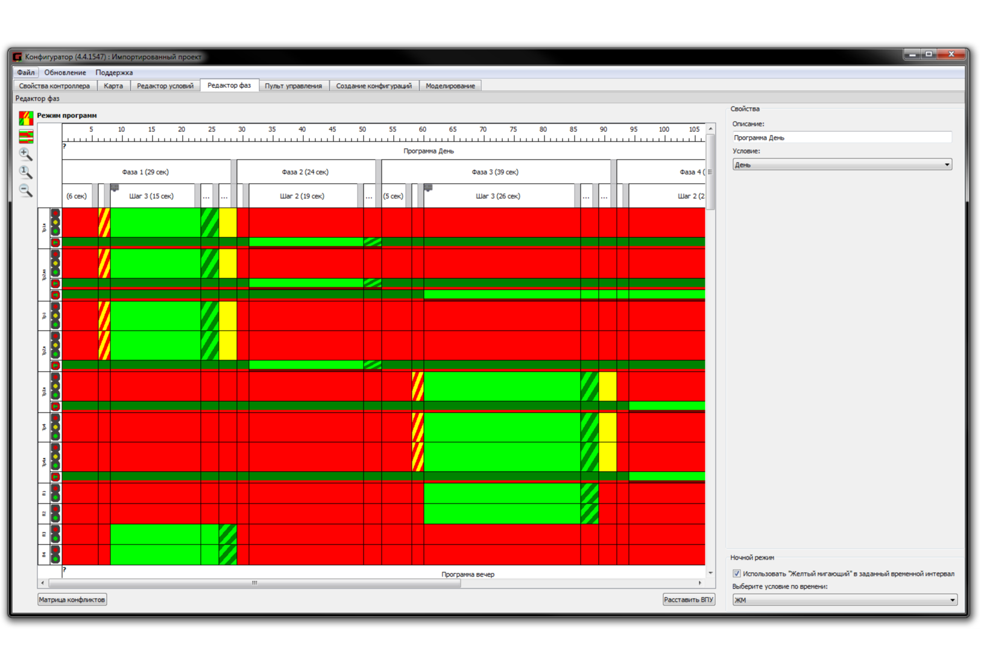Image resolution: width=981 pixels, height=671 pixels.
Task: Reset zoom with the 1:1 magnifier
Action: pos(25,172)
